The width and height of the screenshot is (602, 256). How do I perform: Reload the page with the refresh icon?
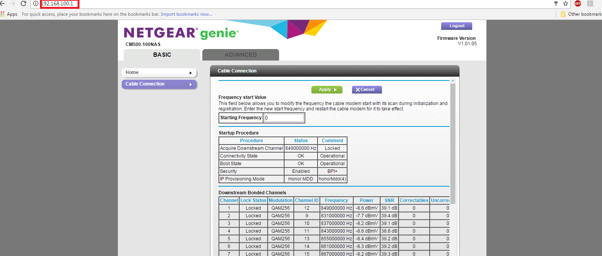click(x=23, y=3)
